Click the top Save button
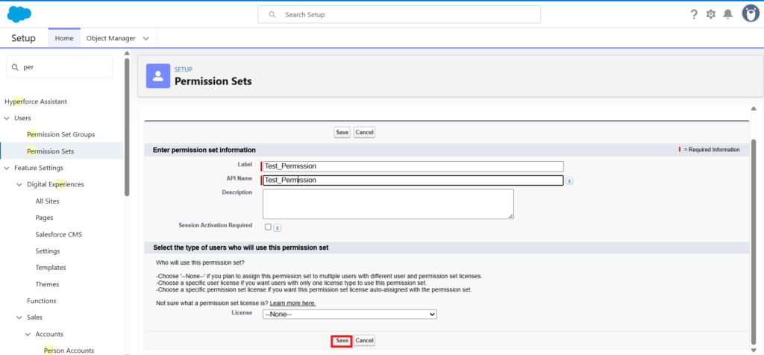 click(x=342, y=133)
